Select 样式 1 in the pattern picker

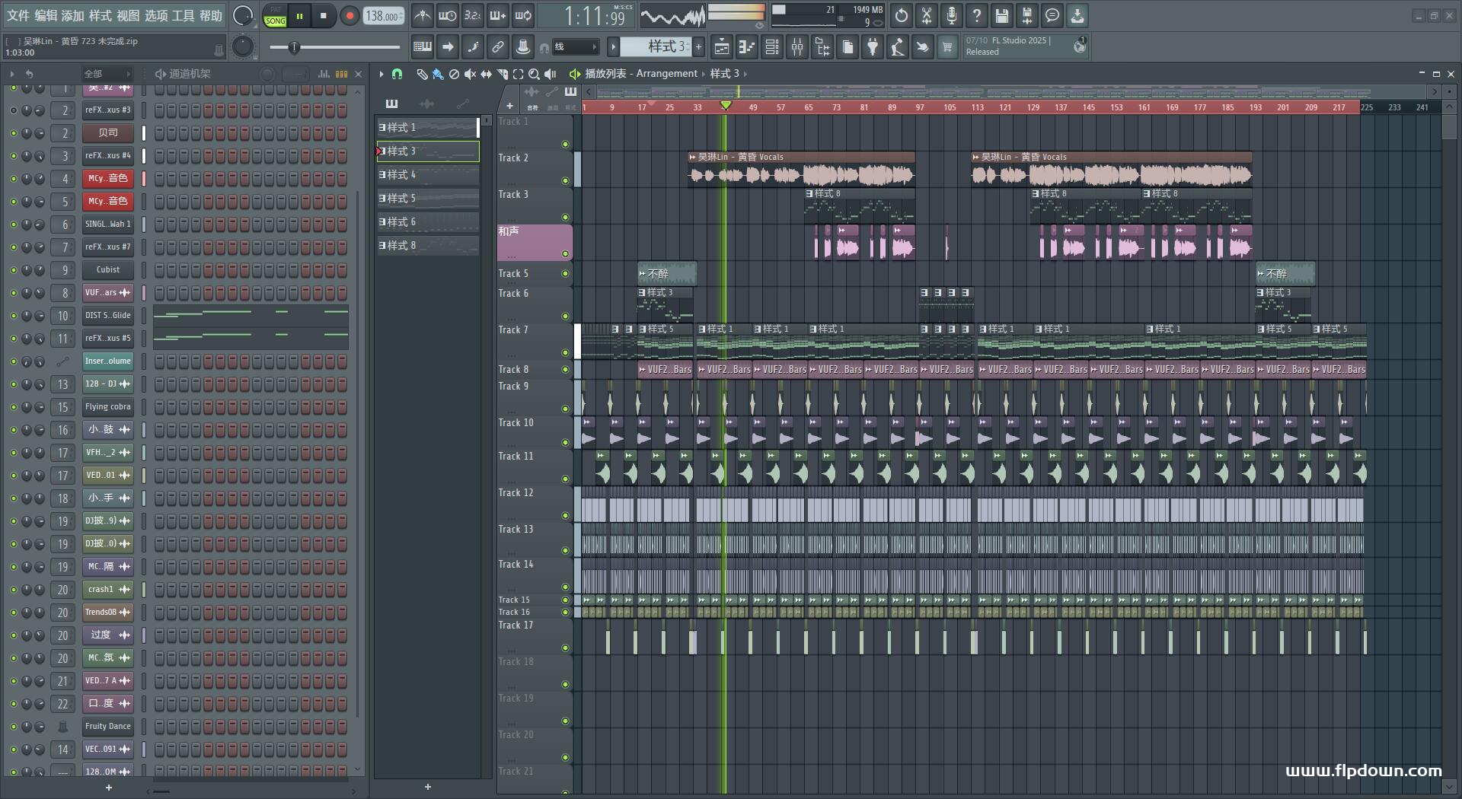[x=428, y=127]
